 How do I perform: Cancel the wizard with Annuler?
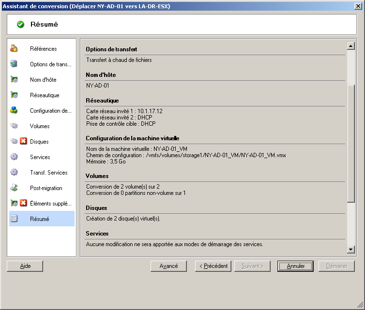[295, 266]
